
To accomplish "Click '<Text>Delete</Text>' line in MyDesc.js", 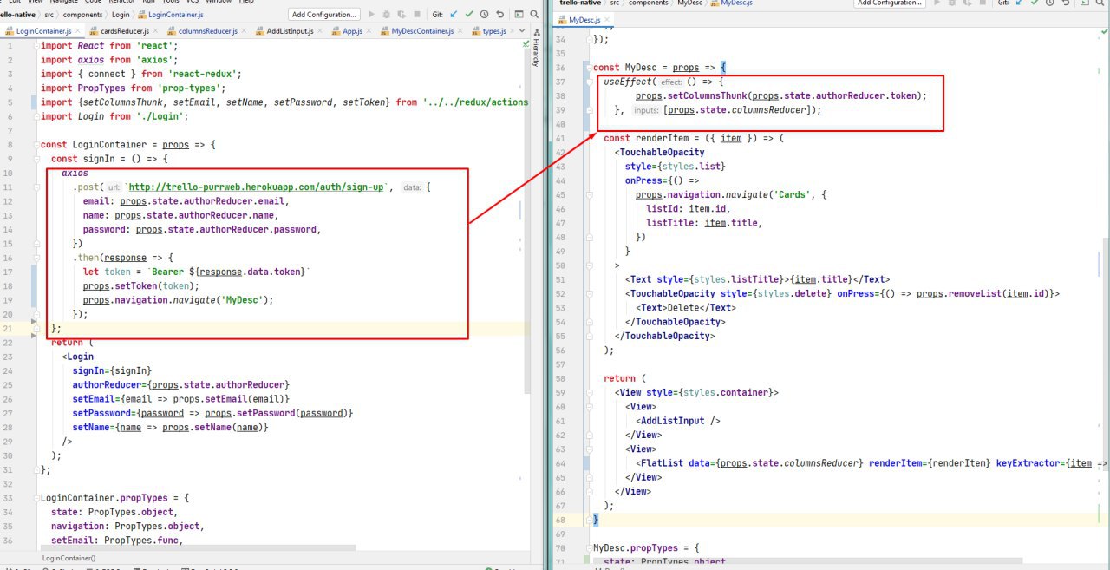I will coord(686,308).
